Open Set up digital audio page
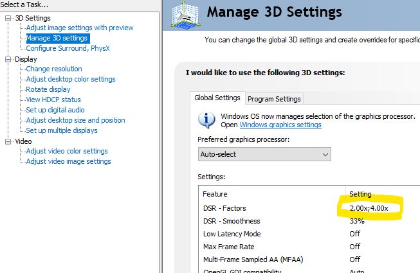The width and height of the screenshot is (420, 273). 55,110
